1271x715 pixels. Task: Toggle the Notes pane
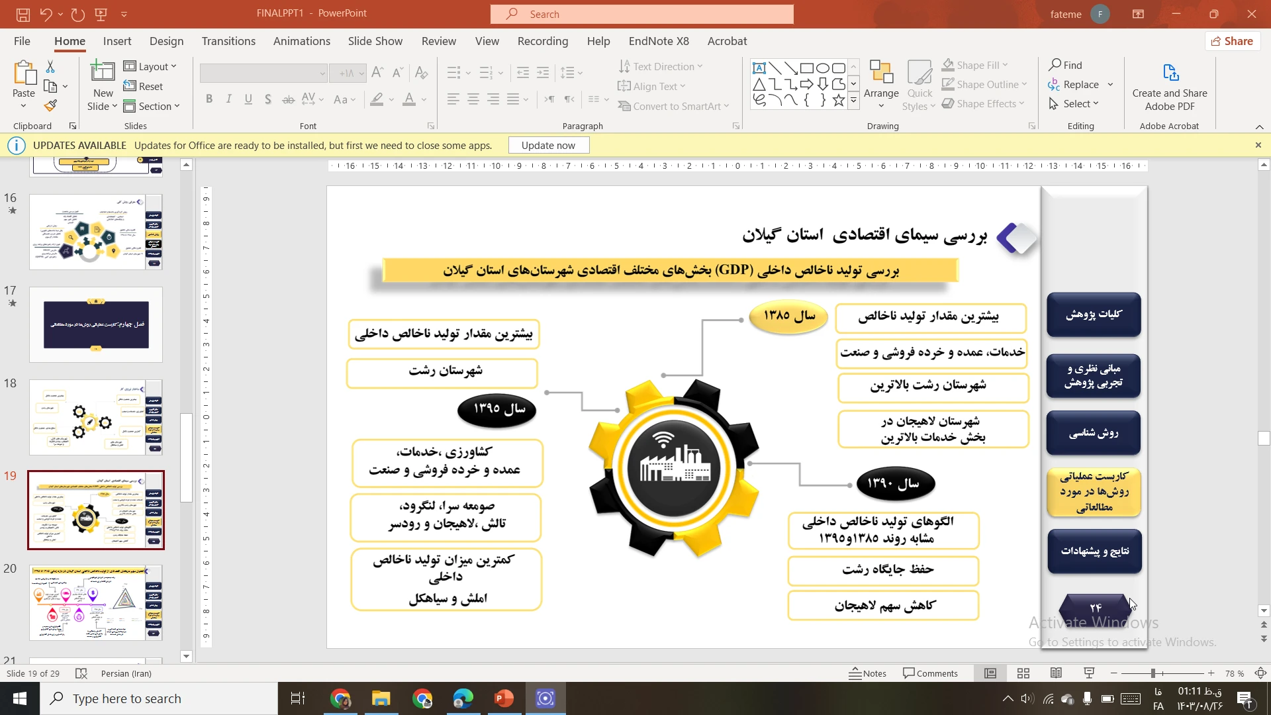point(867,673)
